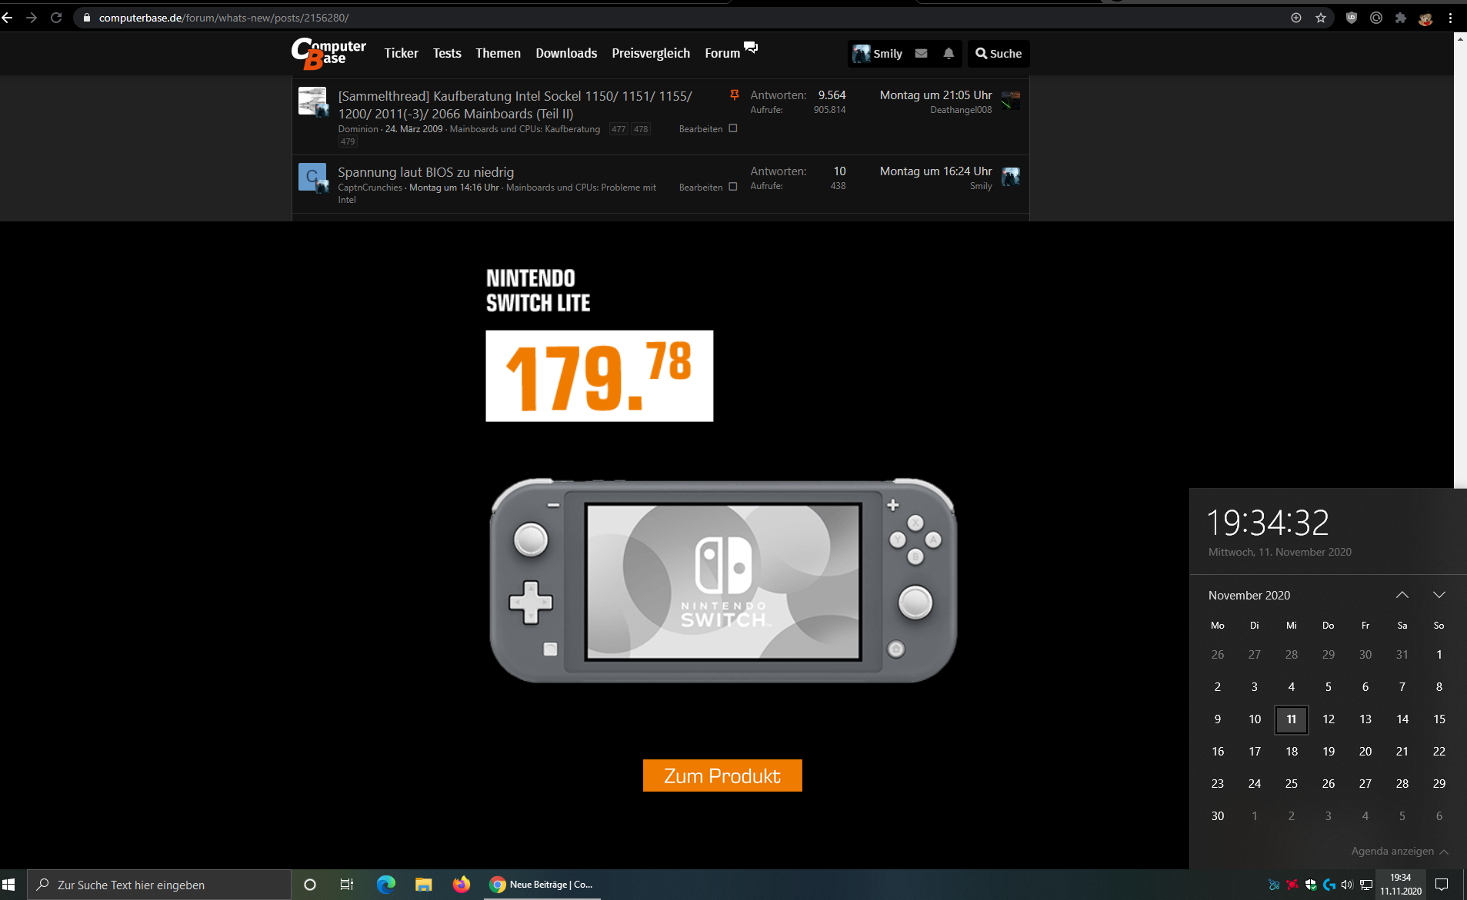Go to ComputerBase home via logo
The width and height of the screenshot is (1467, 900).
(x=328, y=53)
